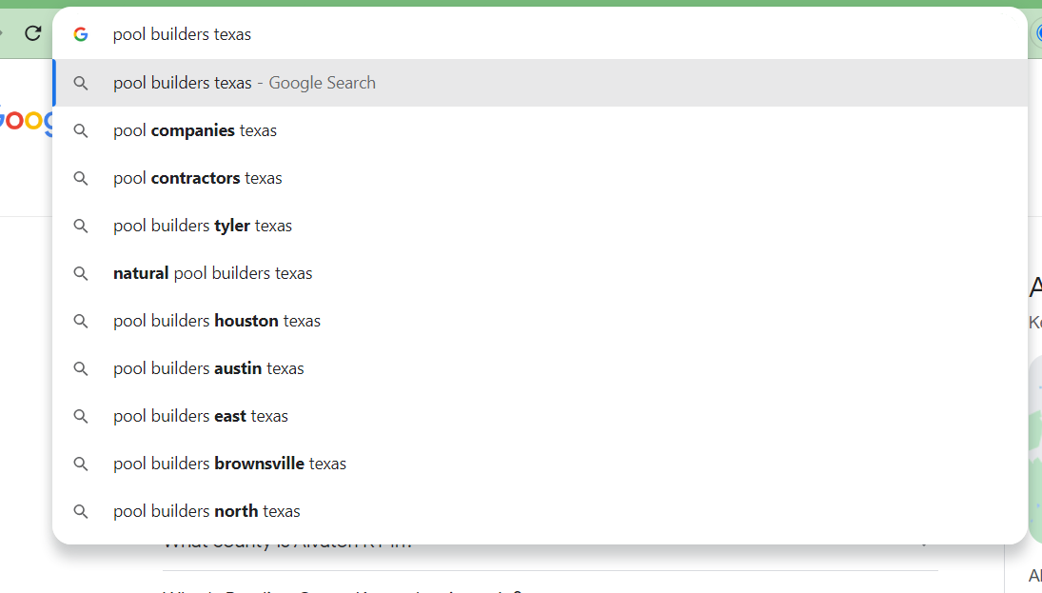The height and width of the screenshot is (593, 1042).
Task: Pick 'pool builders austin texas' suggestion
Action: click(x=541, y=368)
